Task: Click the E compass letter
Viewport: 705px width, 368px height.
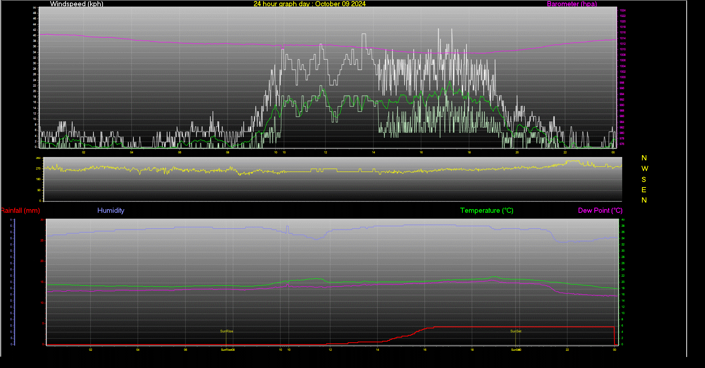Action: pos(644,190)
